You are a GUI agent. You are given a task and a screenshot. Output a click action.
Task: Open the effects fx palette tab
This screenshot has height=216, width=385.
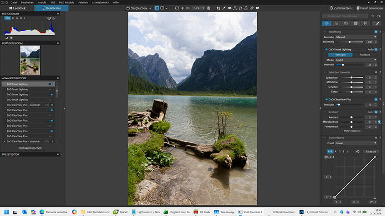(x=365, y=23)
